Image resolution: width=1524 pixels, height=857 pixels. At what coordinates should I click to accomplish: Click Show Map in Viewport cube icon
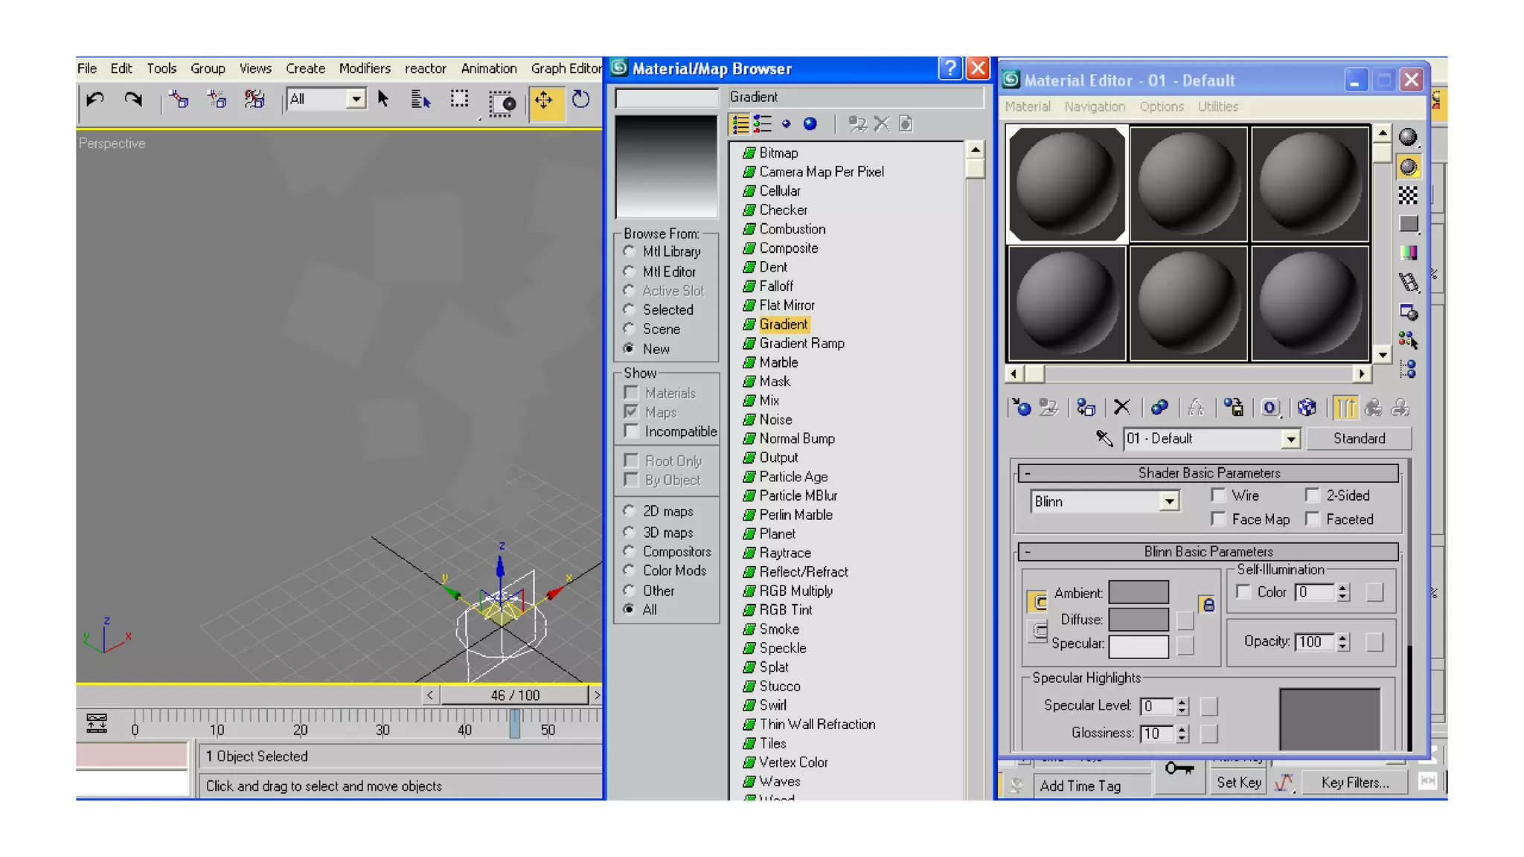[x=1307, y=408]
